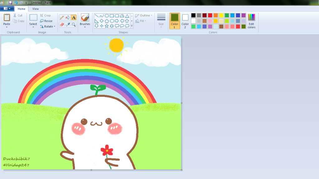Image resolution: width=319 pixels, height=179 pixels.
Task: Expand the Shapes gallery More arrow
Action: pos(132,26)
